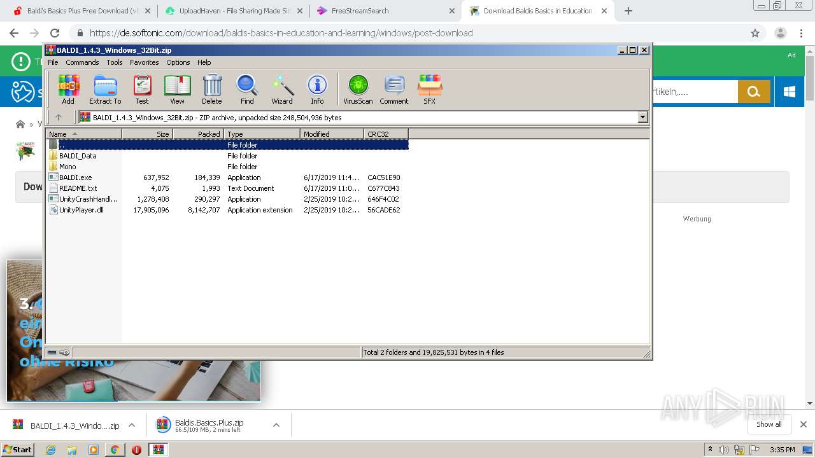Open the Opera taskbar icon
This screenshot has width=815, height=458.
click(x=136, y=450)
